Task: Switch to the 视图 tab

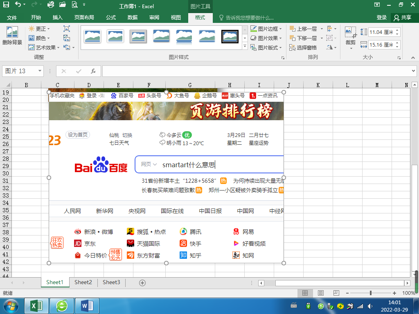Action: point(176,18)
